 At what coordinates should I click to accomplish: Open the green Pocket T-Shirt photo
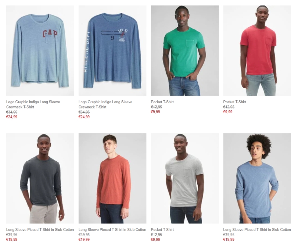click(185, 51)
